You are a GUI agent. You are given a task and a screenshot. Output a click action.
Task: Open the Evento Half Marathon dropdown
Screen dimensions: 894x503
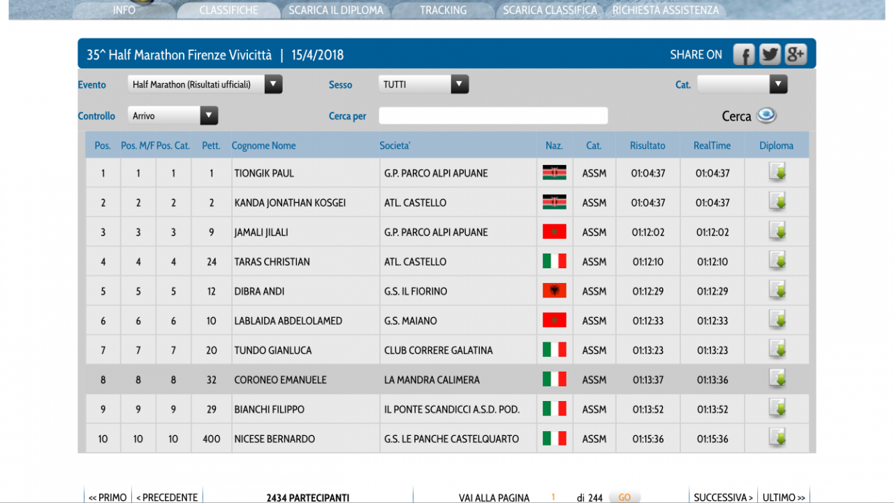205,85
